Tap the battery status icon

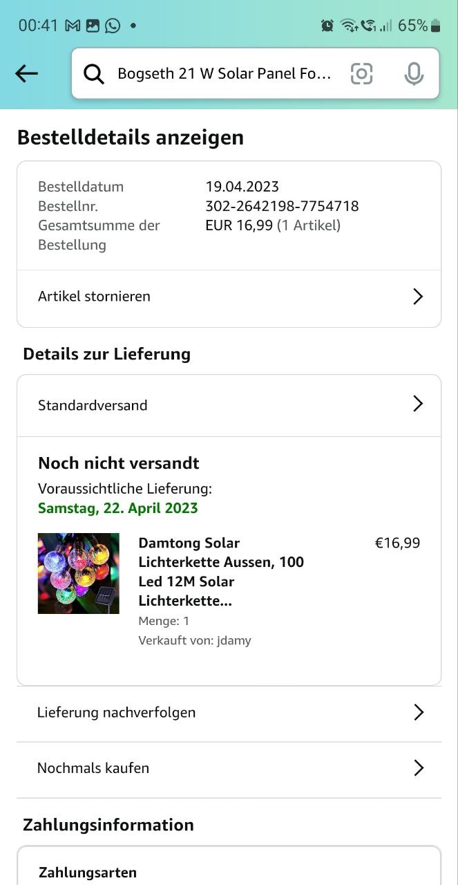point(435,26)
